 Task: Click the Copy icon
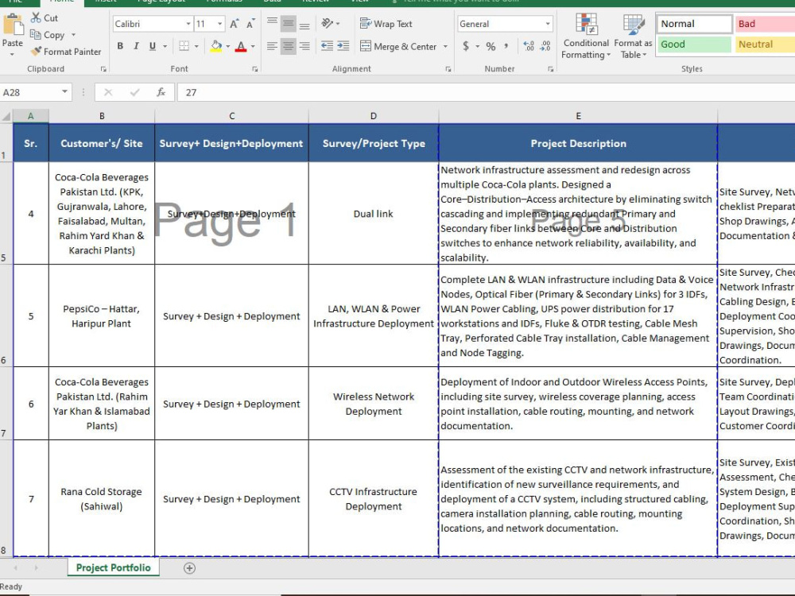coord(36,34)
